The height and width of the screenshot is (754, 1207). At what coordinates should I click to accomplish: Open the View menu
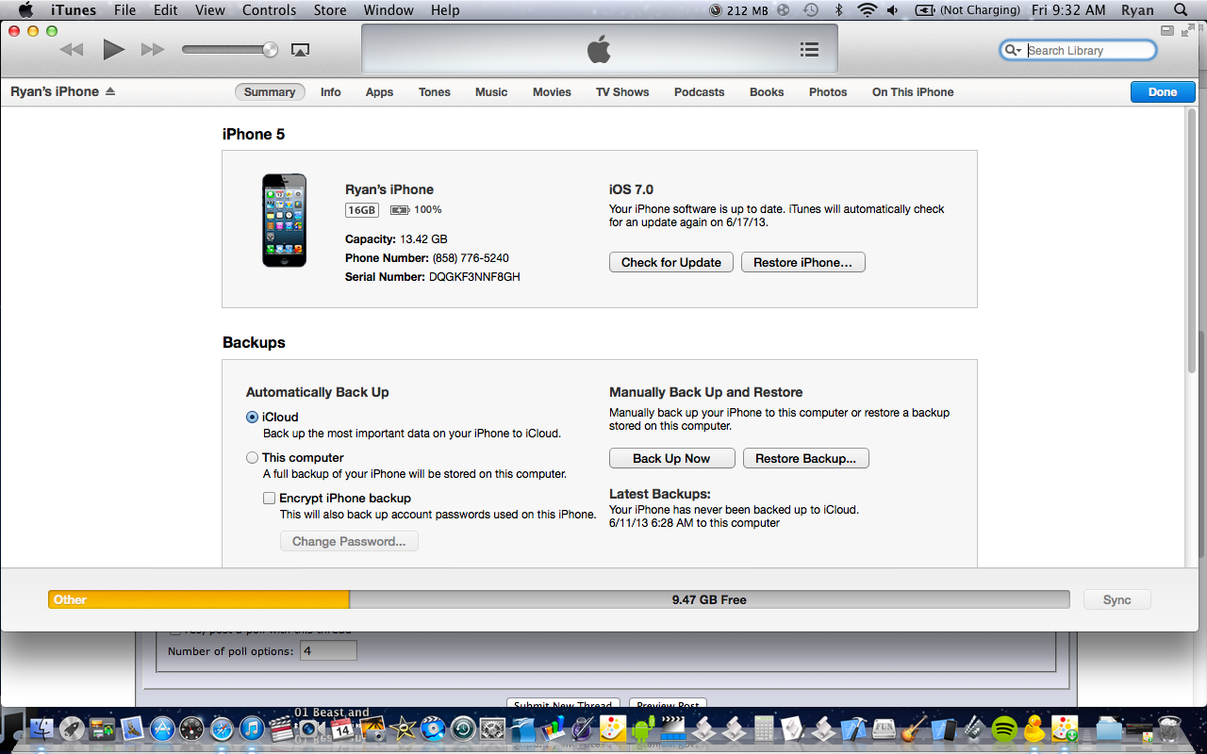point(210,10)
